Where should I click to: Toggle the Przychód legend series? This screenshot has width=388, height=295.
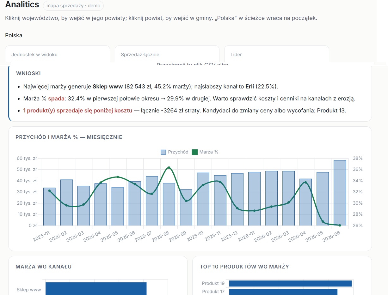(x=175, y=152)
